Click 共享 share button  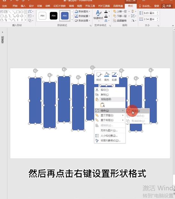point(167,6)
